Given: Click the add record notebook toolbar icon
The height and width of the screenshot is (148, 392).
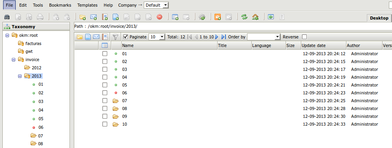Looking at the screenshot, I should point(104,17).
